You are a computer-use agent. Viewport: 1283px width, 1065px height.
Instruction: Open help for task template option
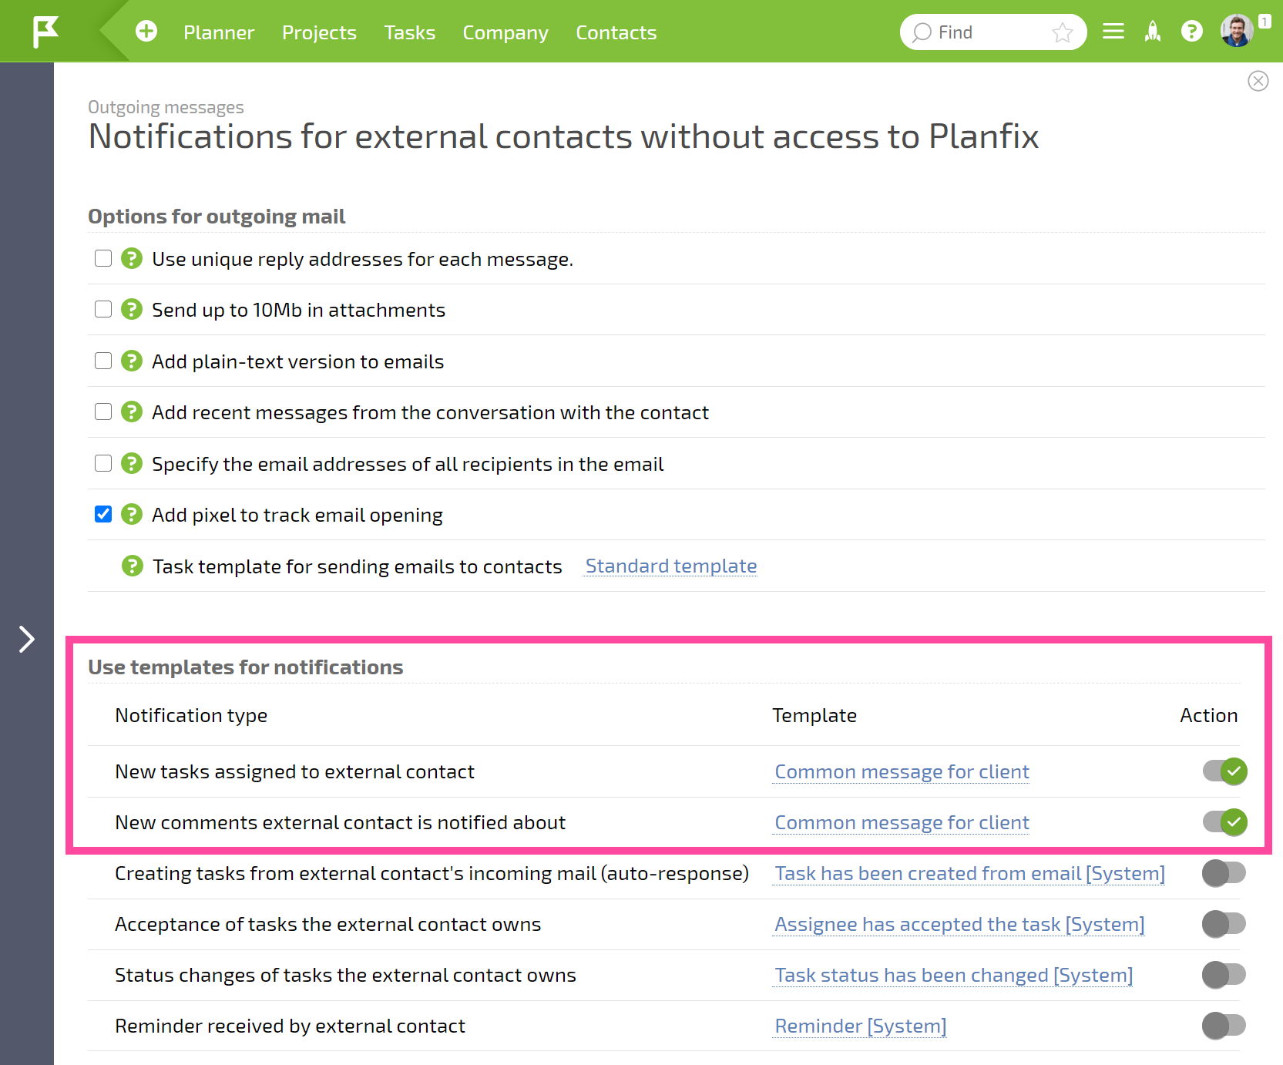133,566
